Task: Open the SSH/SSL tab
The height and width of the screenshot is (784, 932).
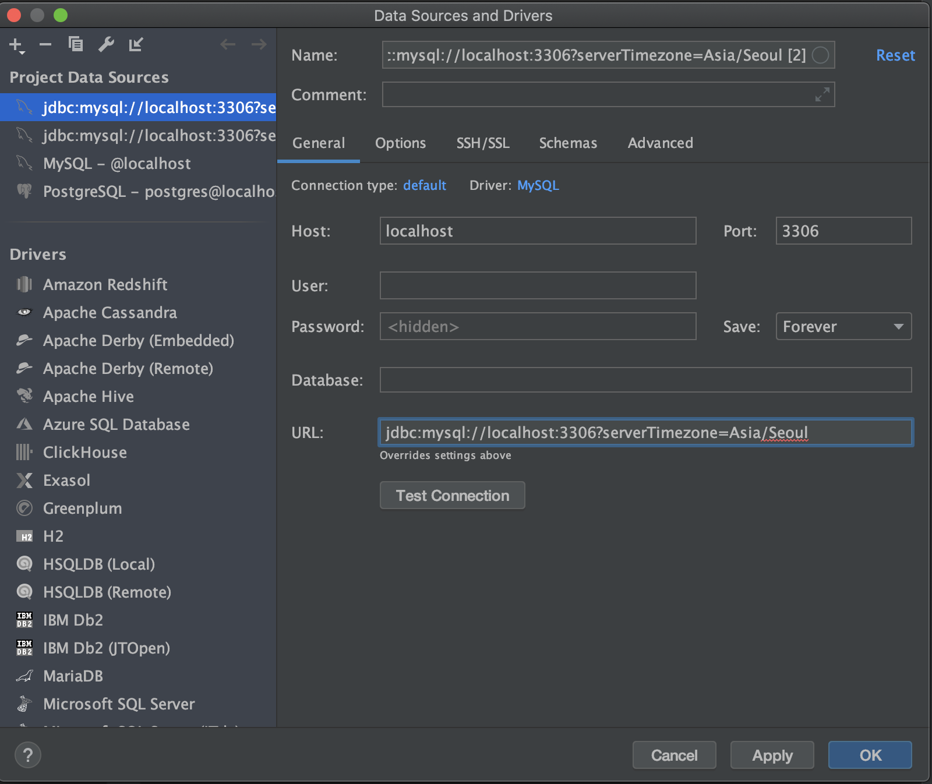Action: 483,143
